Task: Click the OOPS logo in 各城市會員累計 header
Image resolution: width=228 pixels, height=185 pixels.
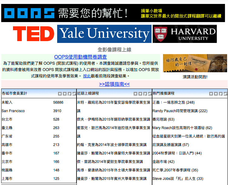Action: [x=67, y=94]
